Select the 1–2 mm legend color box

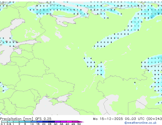pyautogui.click(x=16, y=122)
